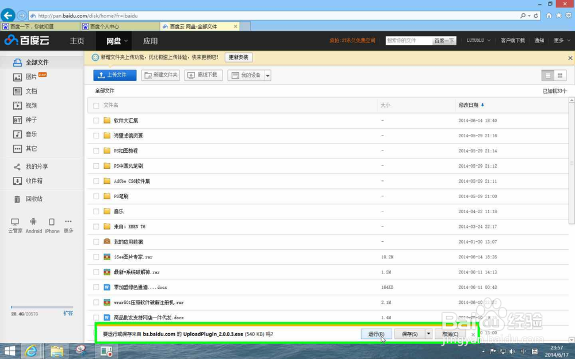Click the 新建文件夹 button
Image resolution: width=575 pixels, height=359 pixels.
click(x=160, y=75)
